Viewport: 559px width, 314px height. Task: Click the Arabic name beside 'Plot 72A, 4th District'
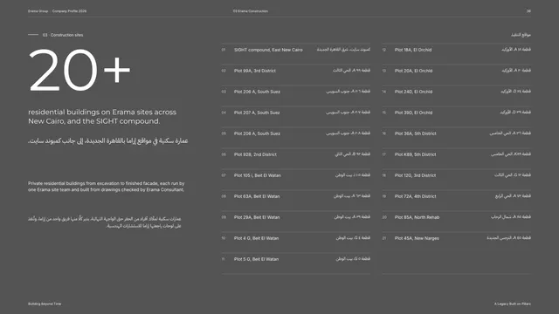click(513, 196)
